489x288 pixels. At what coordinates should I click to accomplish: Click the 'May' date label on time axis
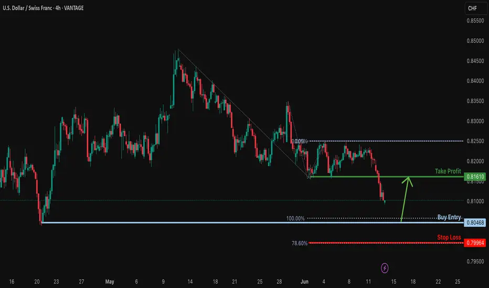click(110, 282)
